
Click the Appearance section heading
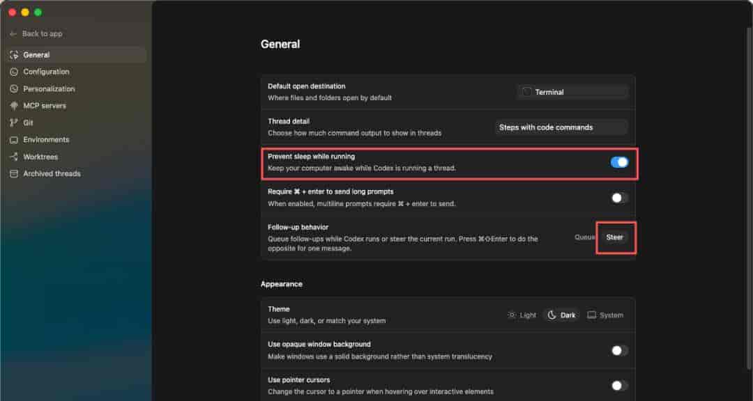click(282, 285)
